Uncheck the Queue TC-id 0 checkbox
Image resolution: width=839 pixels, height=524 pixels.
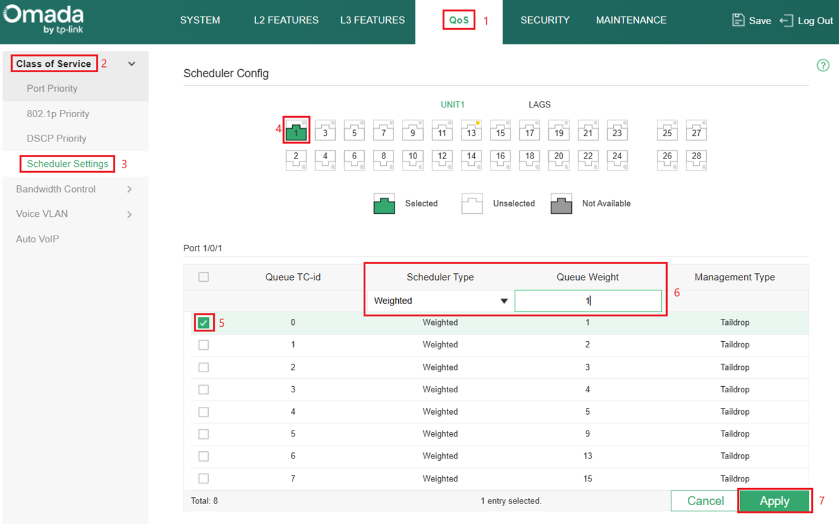coord(203,322)
